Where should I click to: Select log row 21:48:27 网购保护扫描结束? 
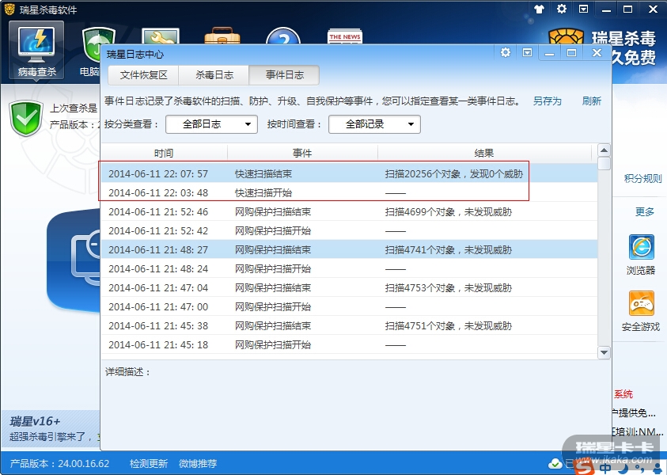349,250
